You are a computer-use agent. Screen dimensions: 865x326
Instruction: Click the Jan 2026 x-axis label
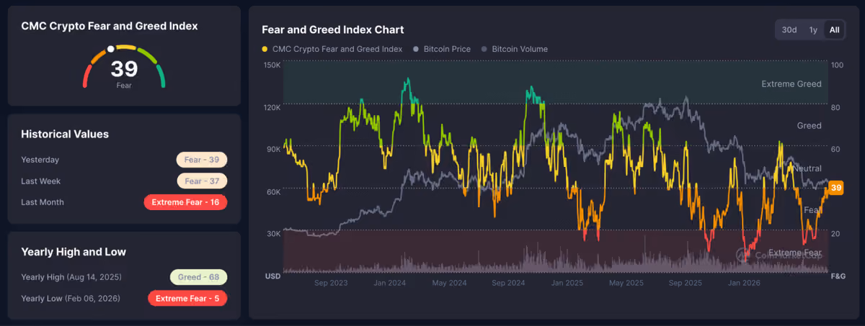pyautogui.click(x=744, y=283)
